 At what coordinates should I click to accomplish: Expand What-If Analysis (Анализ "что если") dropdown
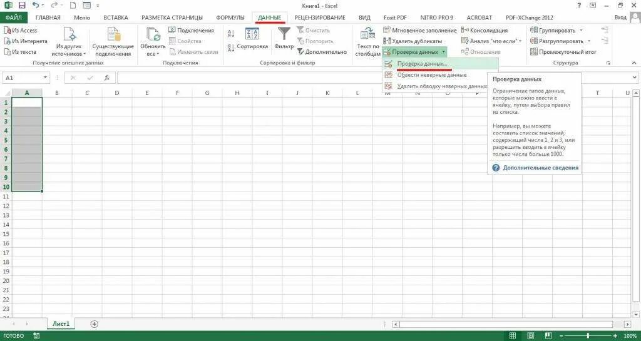click(x=520, y=41)
